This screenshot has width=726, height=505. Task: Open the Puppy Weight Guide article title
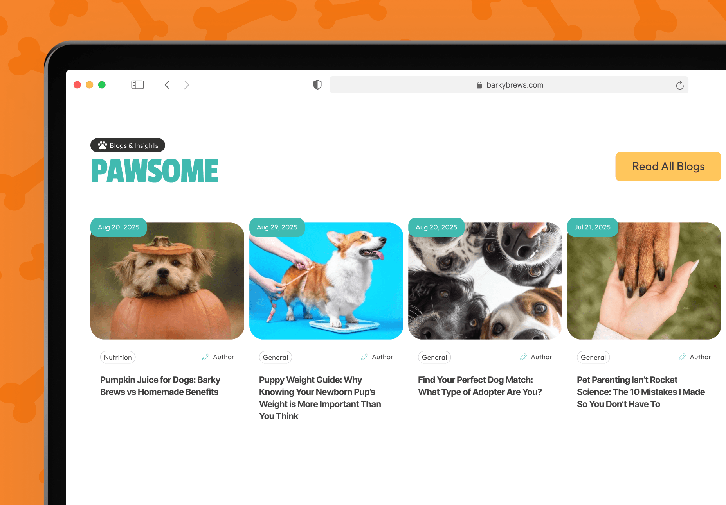(x=320, y=398)
